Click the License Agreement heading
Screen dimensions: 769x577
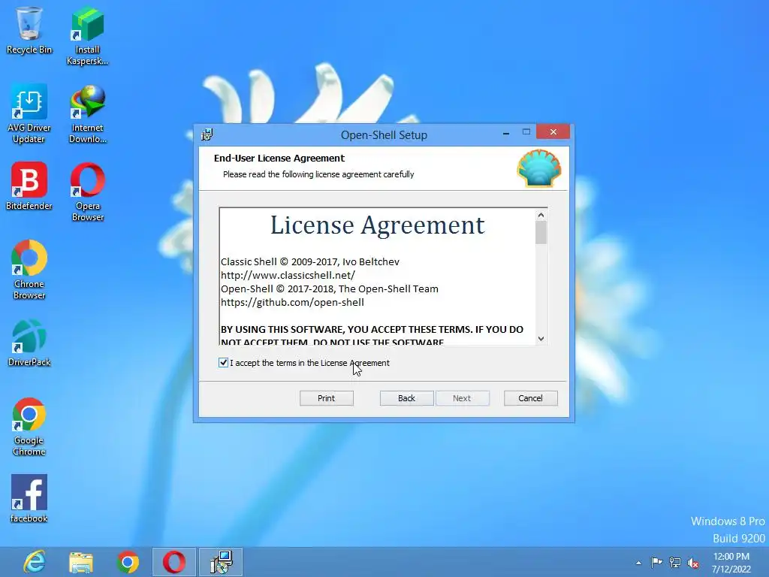[x=377, y=225]
